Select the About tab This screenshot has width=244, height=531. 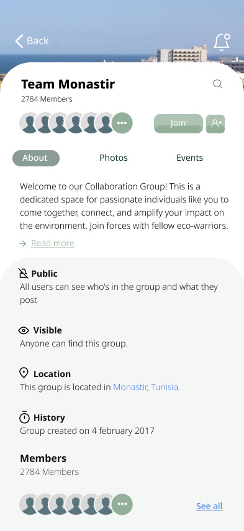(x=36, y=158)
